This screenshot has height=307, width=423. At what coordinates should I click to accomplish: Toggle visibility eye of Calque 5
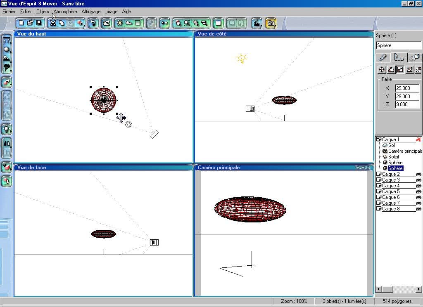coord(418,192)
